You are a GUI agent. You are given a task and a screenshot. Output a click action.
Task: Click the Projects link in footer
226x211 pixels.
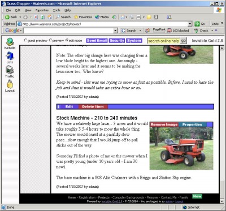(104, 197)
